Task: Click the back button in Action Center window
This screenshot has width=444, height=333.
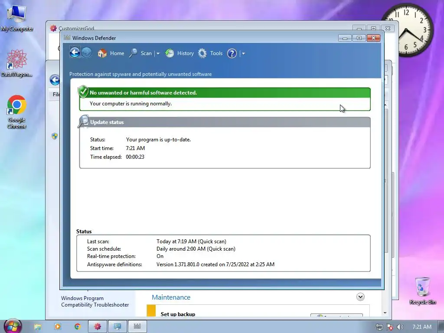Action: click(54, 80)
